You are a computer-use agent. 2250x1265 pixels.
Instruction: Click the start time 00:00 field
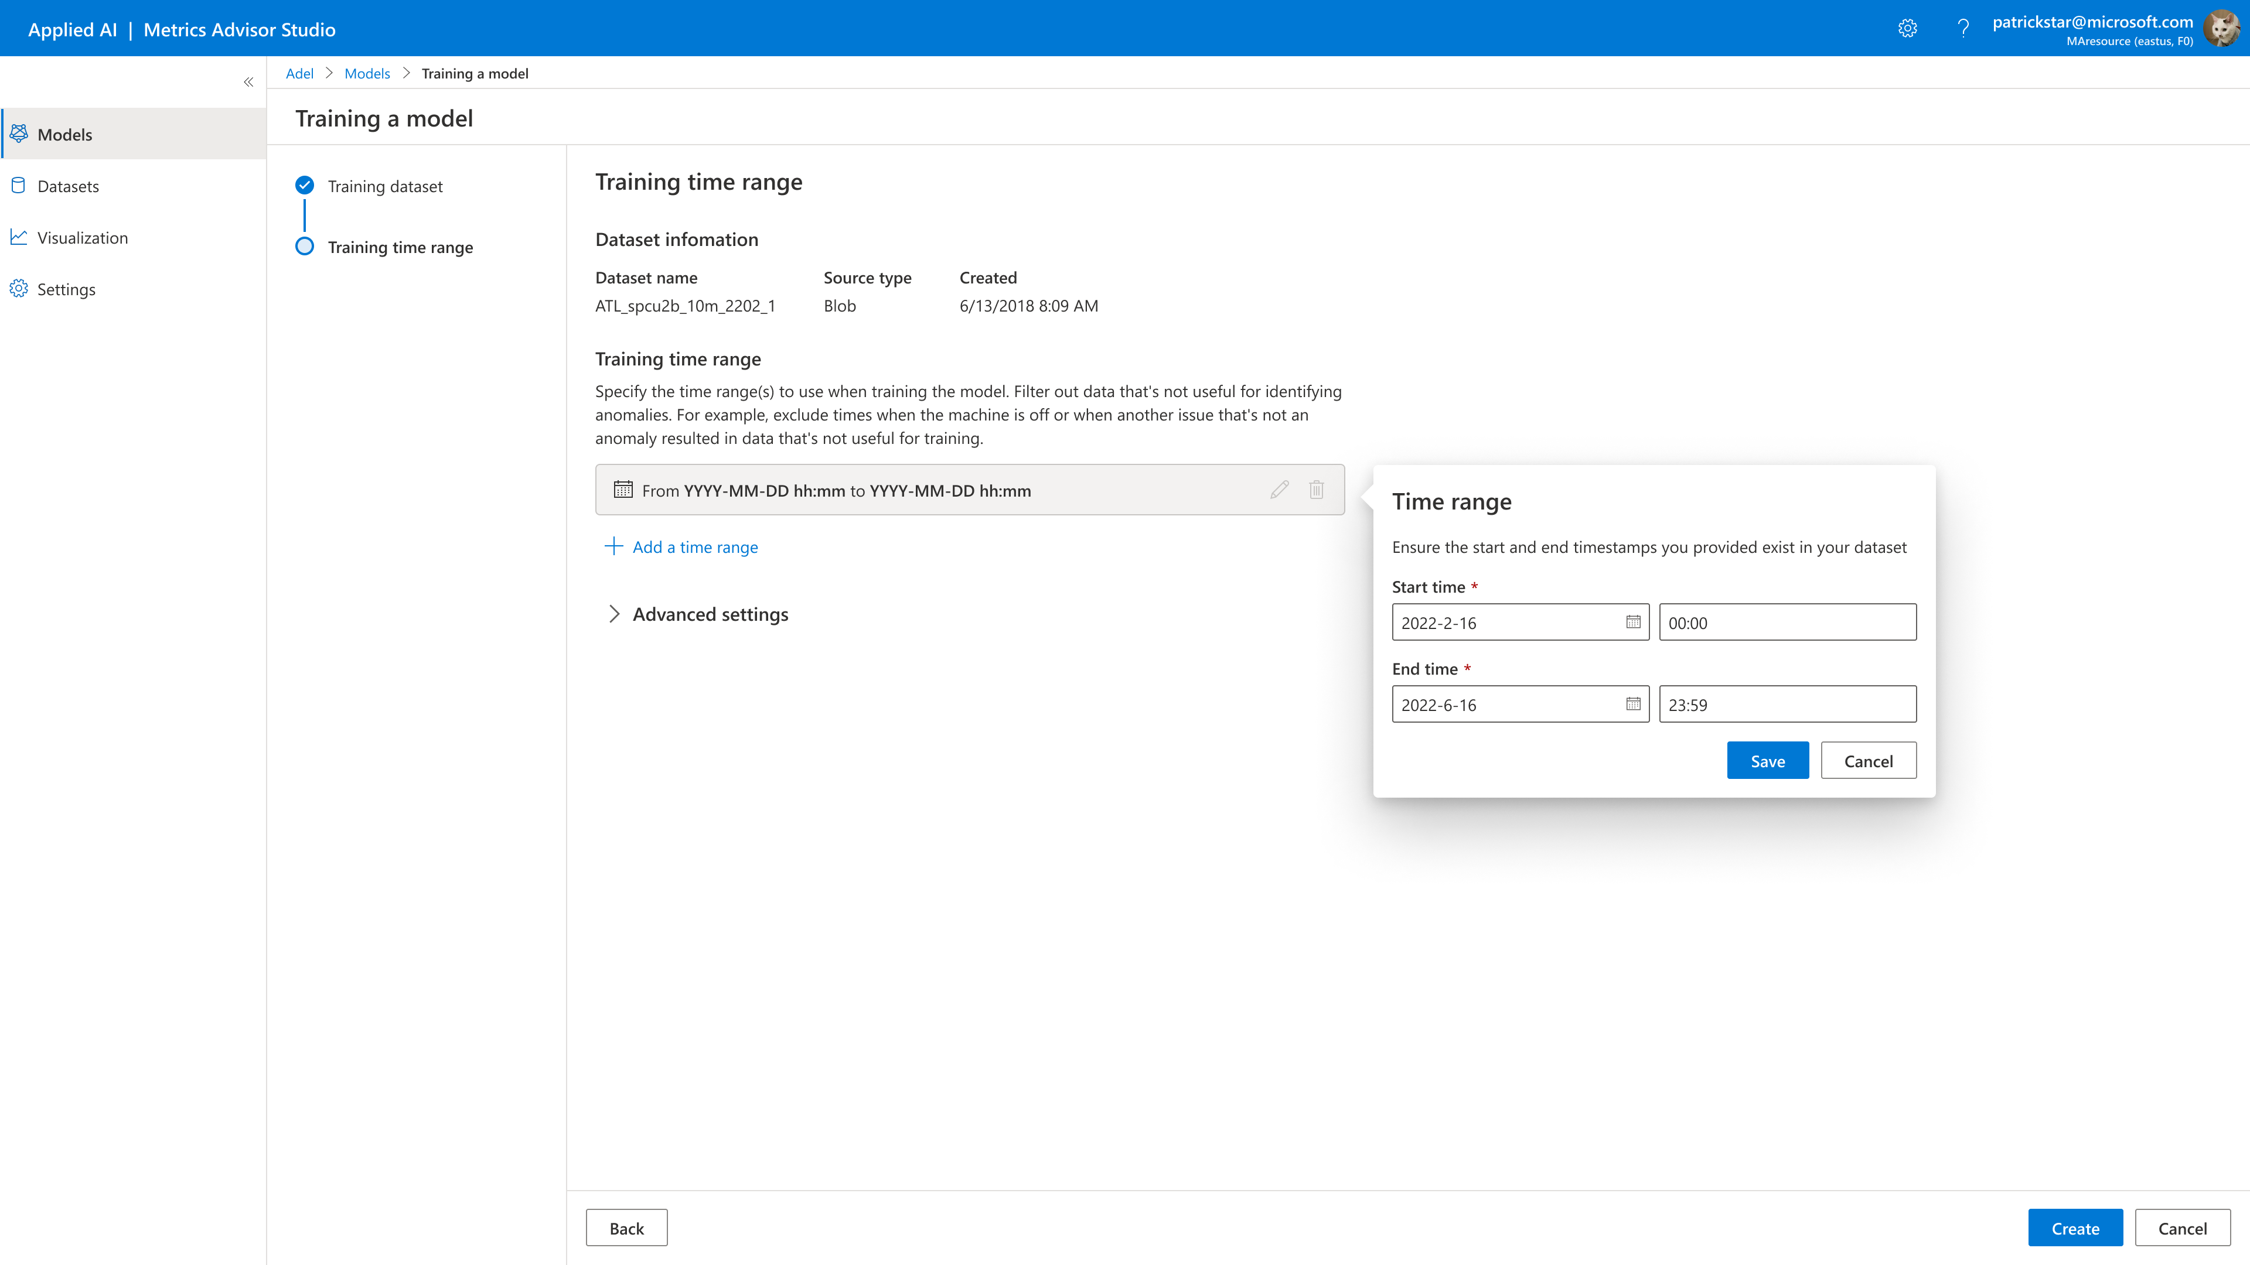(1787, 623)
